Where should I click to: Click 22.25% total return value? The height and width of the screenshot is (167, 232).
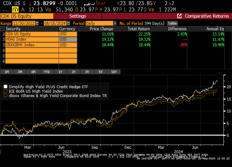pos(144,34)
